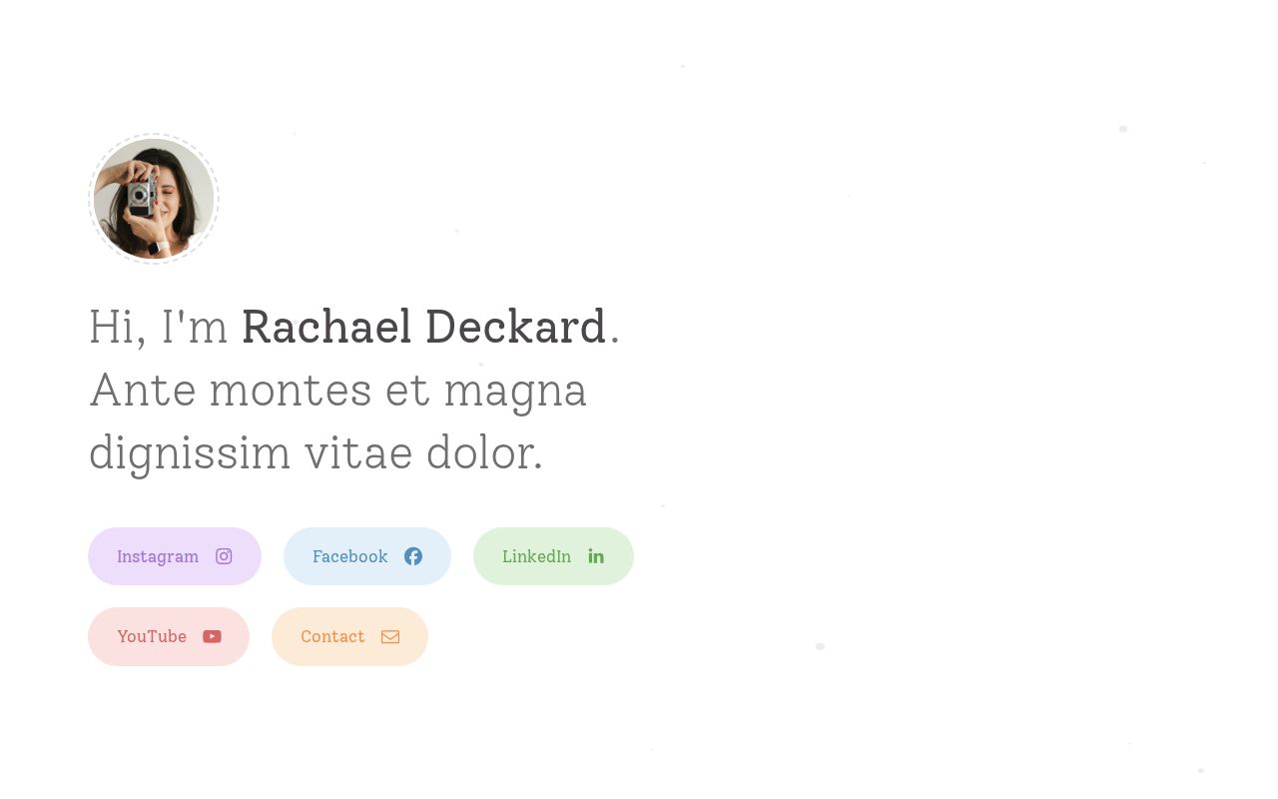Open the pink YouTube pill button
1278x799 pixels.
[x=169, y=636]
